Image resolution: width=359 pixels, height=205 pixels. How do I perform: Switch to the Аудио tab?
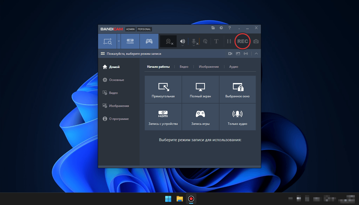234,67
